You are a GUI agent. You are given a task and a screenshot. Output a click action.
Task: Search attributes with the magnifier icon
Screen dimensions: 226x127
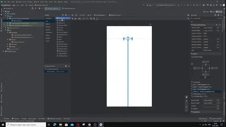(215, 15)
